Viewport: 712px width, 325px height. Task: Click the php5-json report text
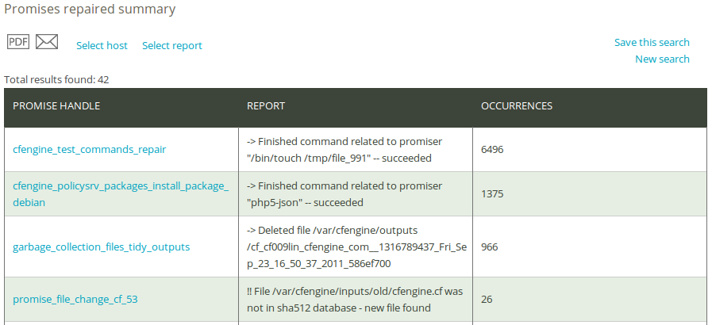tap(305, 202)
